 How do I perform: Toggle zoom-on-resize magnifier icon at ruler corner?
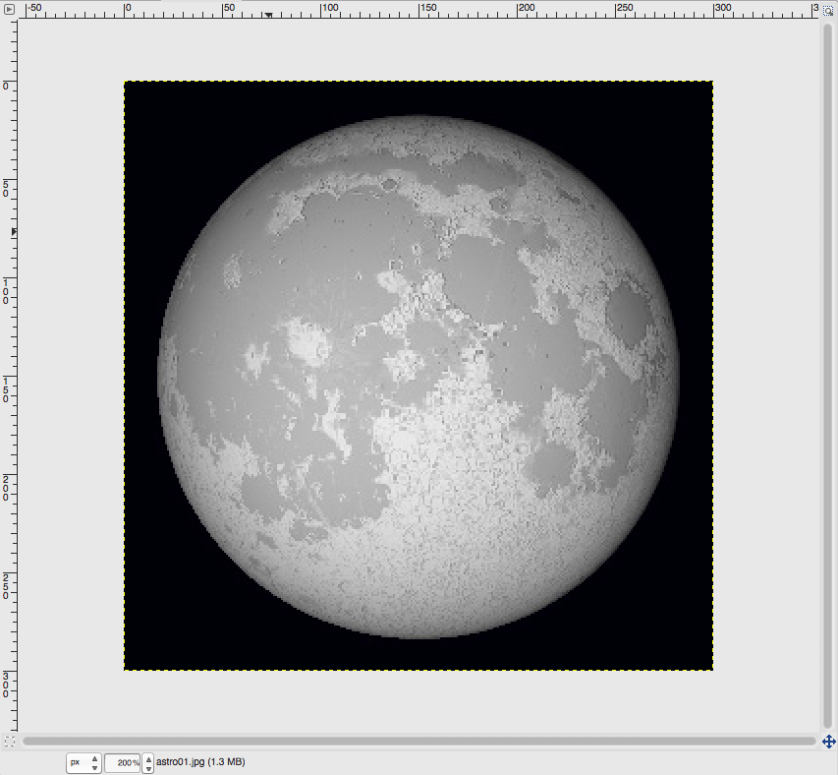pos(828,10)
